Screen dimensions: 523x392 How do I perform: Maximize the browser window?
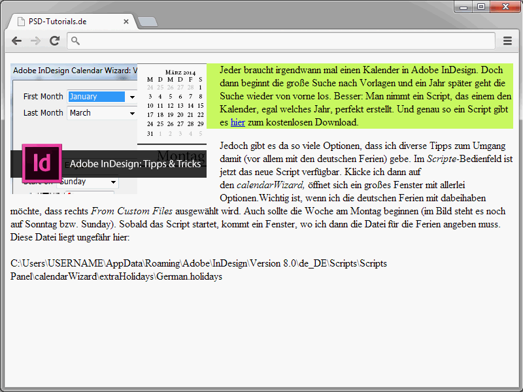coord(481,7)
